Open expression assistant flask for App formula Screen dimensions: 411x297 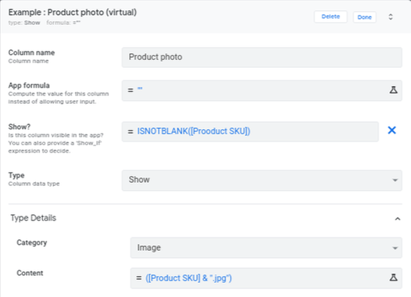393,90
